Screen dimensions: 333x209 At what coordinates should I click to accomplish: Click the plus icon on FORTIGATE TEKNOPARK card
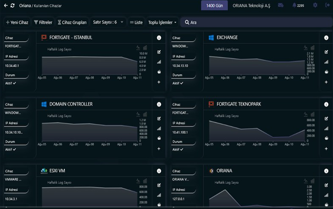(326, 149)
